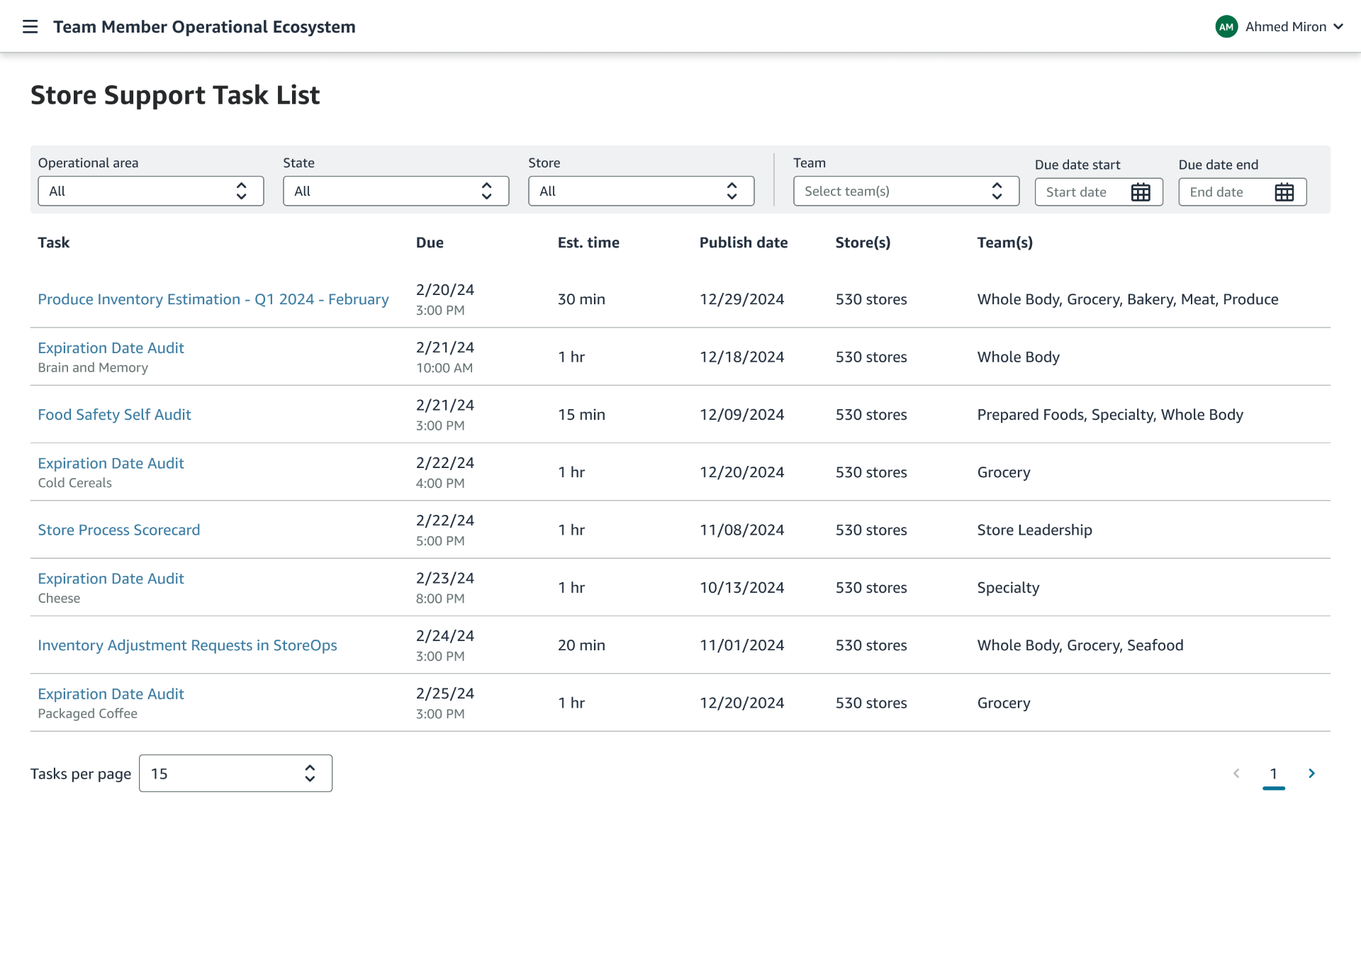The width and height of the screenshot is (1361, 968).
Task: Click the 2/25/24 due date cell
Action: [445, 694]
